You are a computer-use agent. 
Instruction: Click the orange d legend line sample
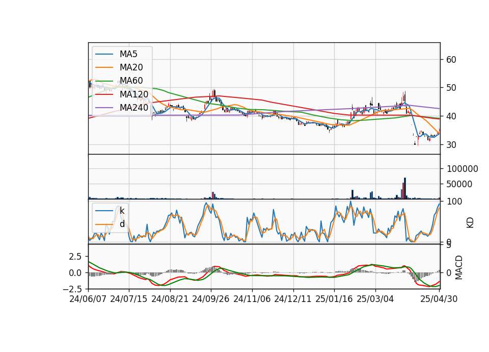[x=104, y=224]
